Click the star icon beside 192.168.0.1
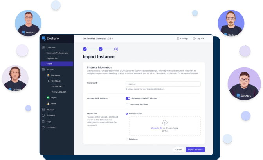Image resolution: width=263 pixels, height=160 pixels. (48, 81)
